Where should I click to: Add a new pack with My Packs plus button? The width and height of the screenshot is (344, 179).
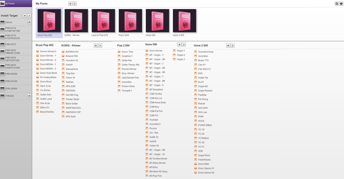70,3
